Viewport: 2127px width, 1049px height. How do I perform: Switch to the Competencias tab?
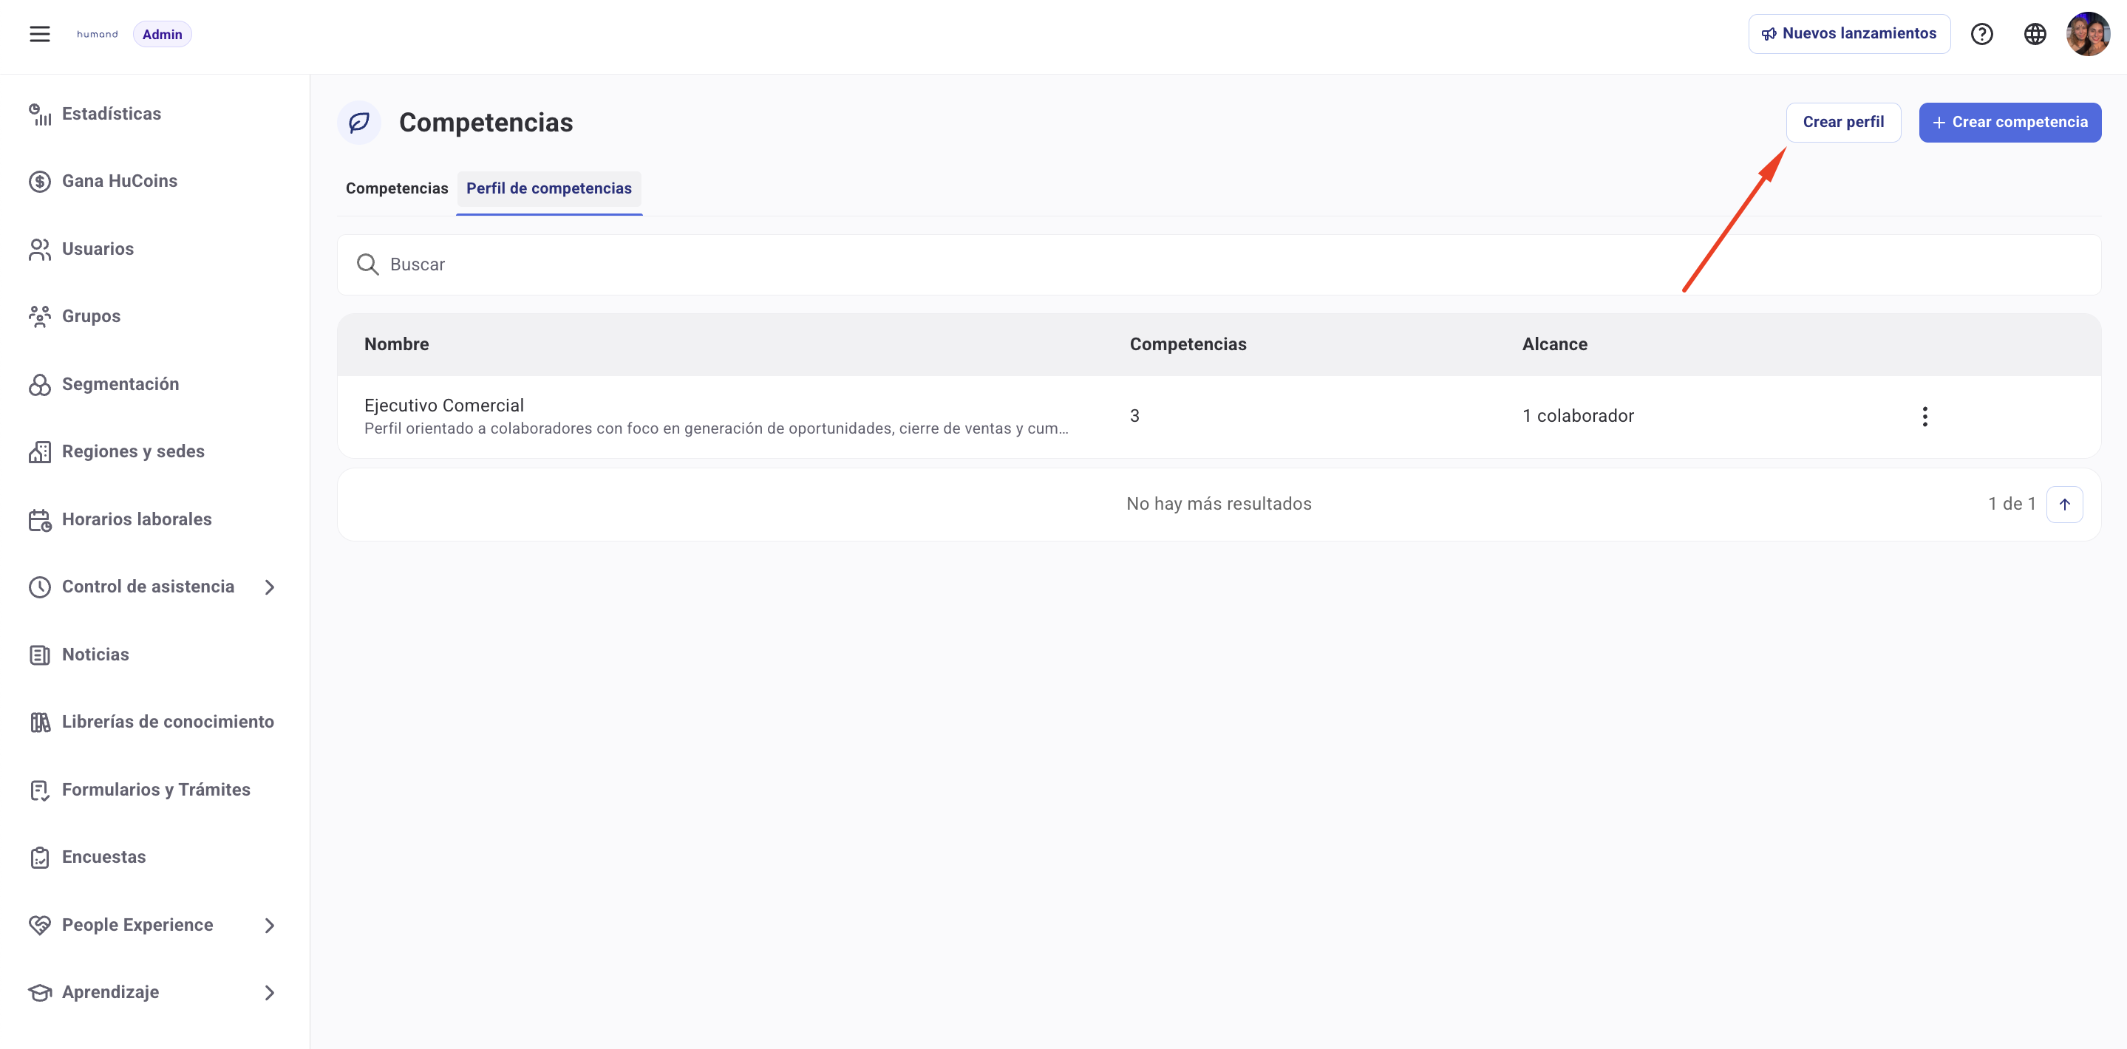(x=396, y=188)
